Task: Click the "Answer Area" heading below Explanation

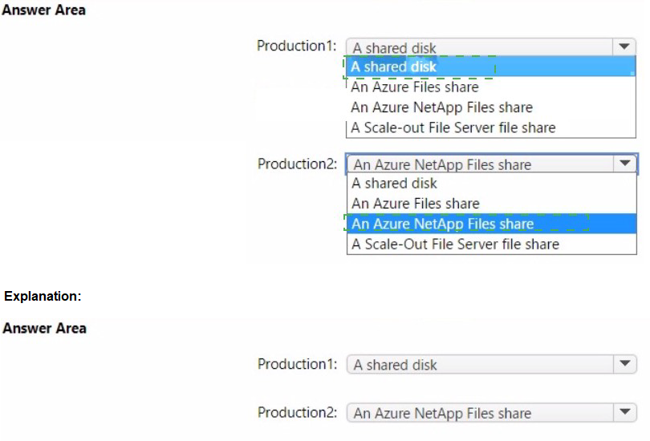Action: (44, 328)
